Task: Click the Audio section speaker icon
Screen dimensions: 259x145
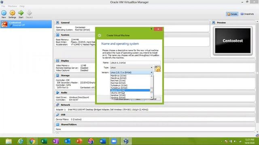Action: [57, 93]
